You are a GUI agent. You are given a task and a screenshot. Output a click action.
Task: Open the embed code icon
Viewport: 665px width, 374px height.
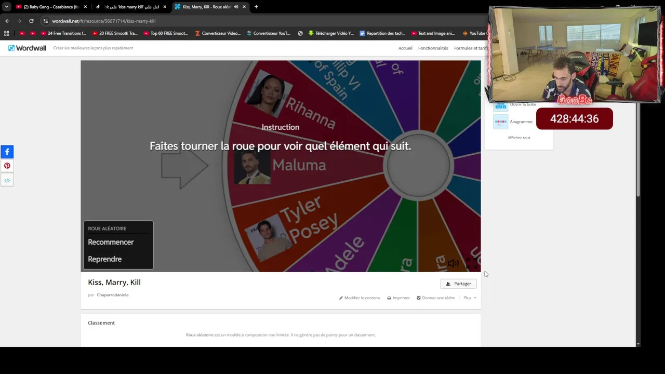7,180
